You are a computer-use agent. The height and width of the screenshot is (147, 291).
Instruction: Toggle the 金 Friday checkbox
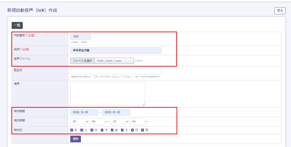112,130
